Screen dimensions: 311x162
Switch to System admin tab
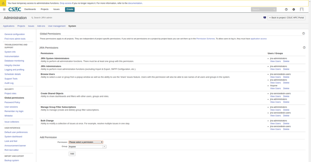[x=72, y=26]
